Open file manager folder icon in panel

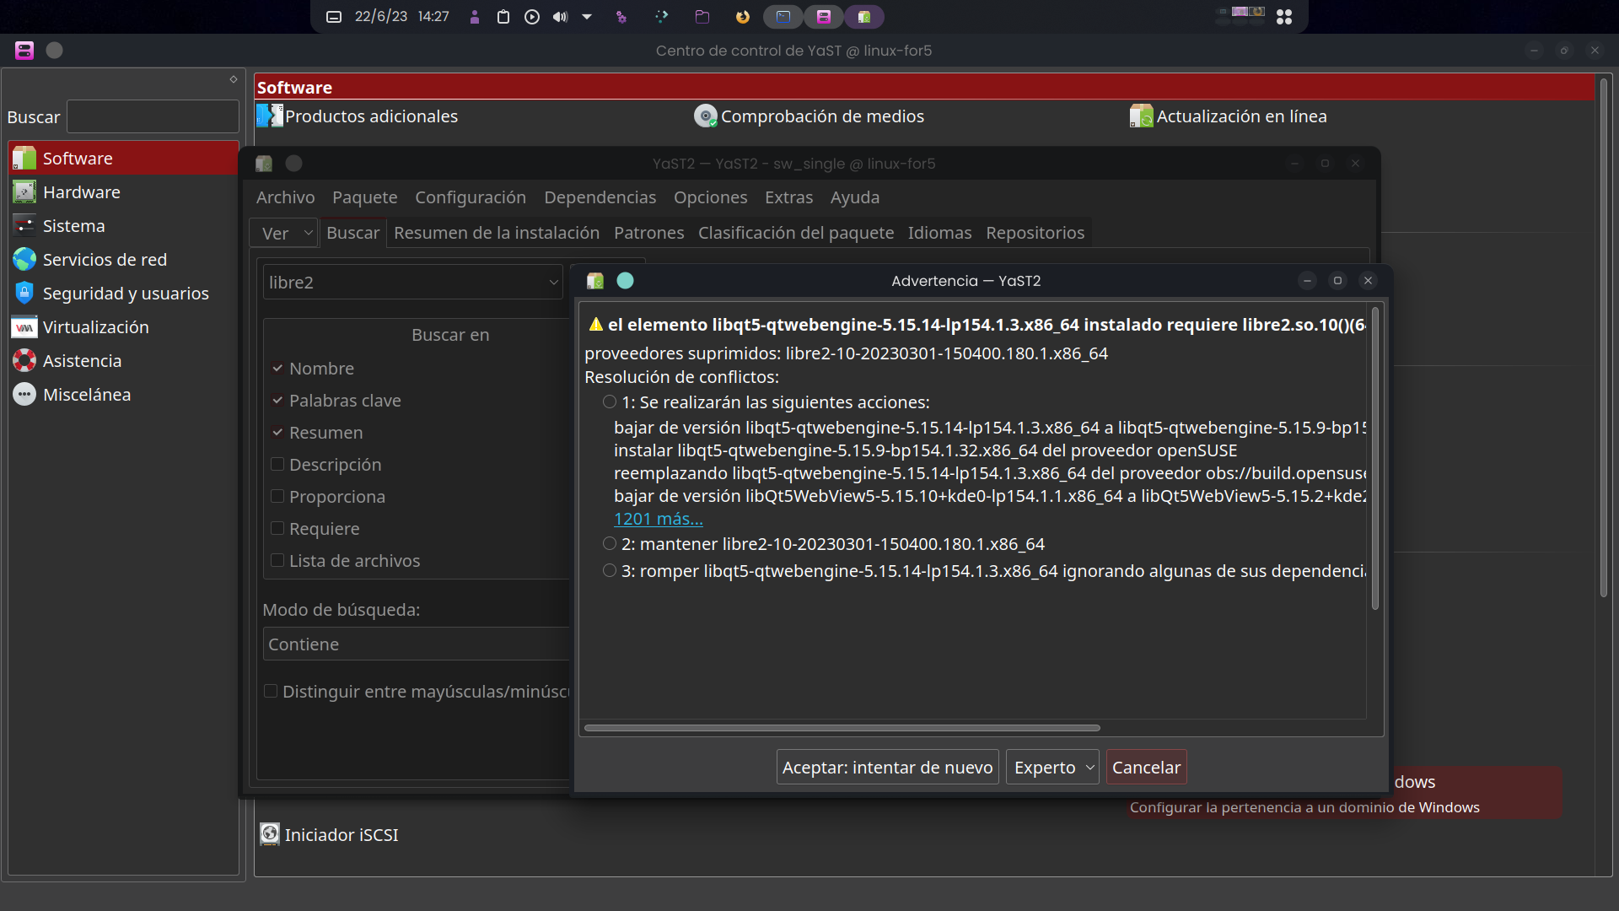702,17
